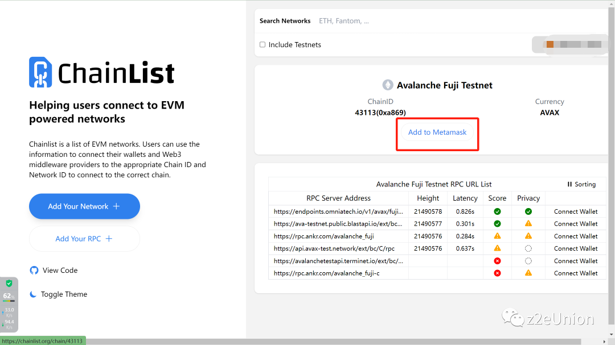
Task: Click the moon icon for theme
Action: tap(34, 294)
